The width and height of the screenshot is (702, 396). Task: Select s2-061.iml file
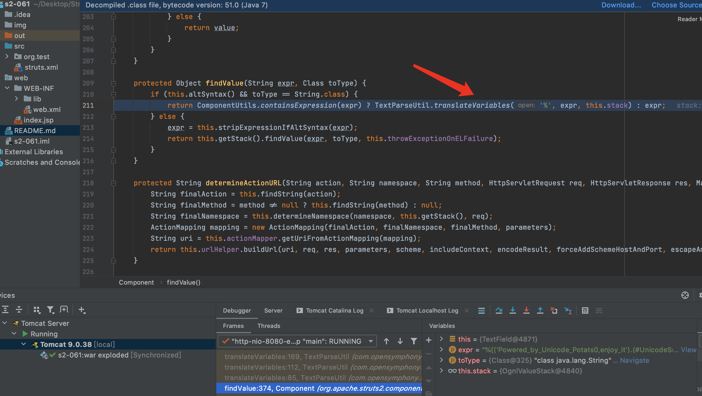pos(32,141)
